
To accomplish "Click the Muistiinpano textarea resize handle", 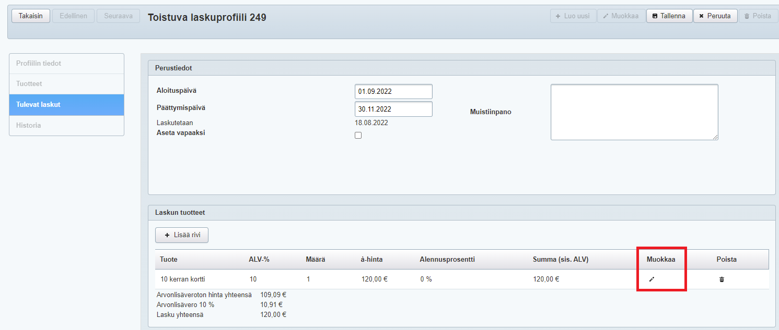I will 715,137.
